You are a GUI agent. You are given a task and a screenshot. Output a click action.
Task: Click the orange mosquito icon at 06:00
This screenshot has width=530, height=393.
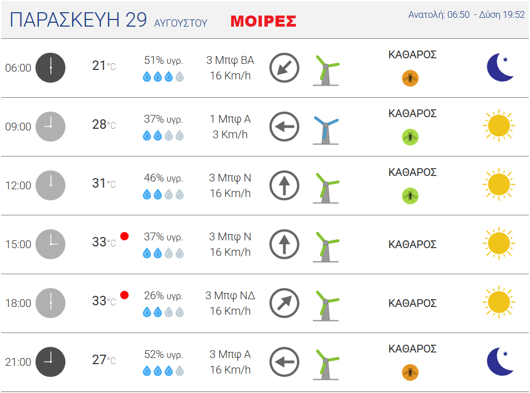point(410,78)
